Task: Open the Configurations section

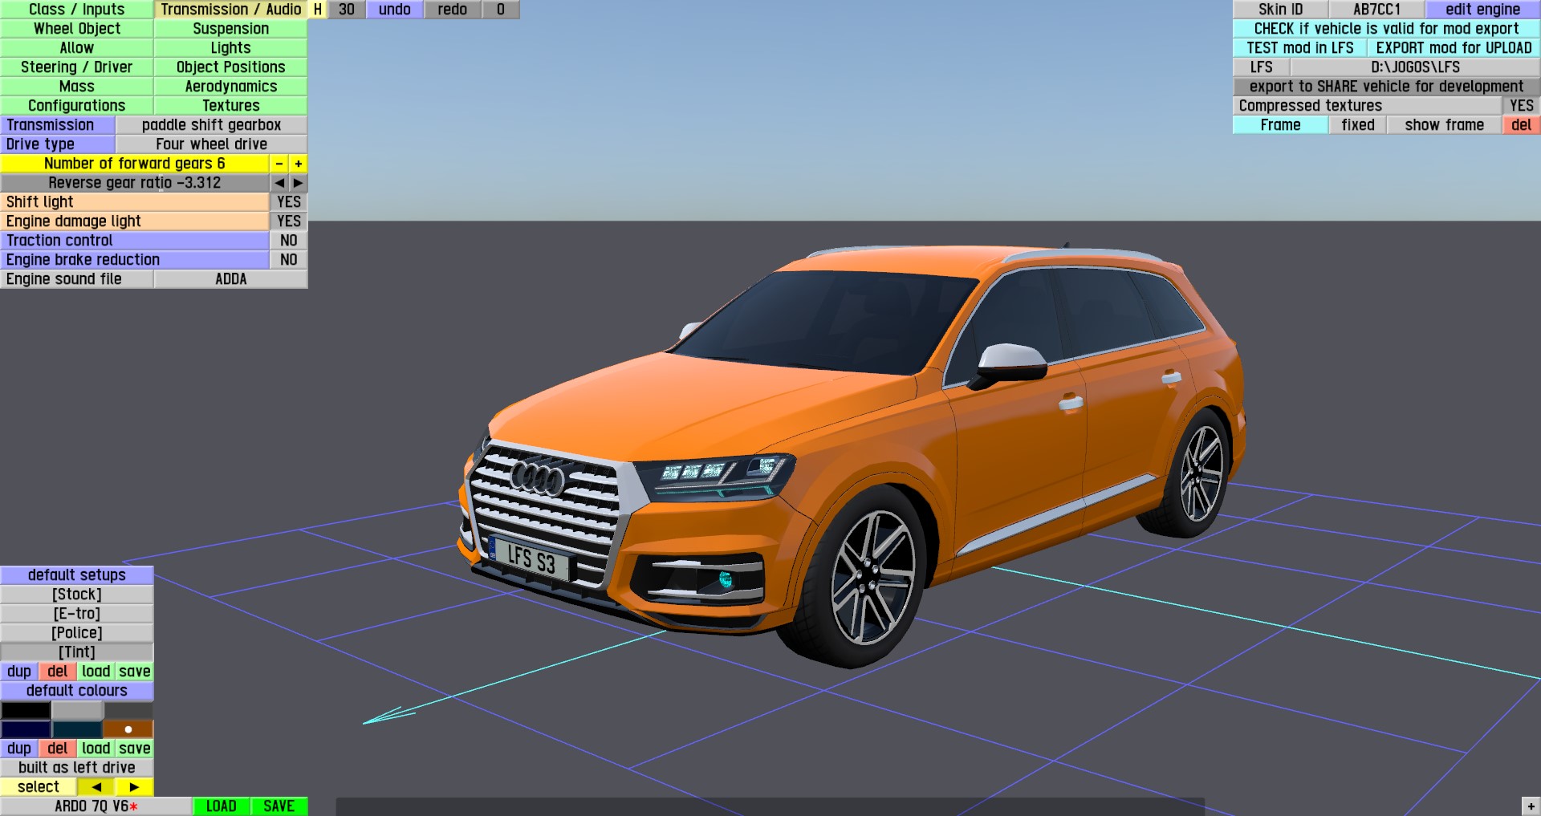Action: [77, 106]
